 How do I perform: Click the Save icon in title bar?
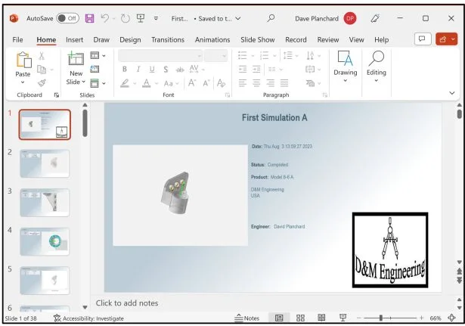[89, 18]
